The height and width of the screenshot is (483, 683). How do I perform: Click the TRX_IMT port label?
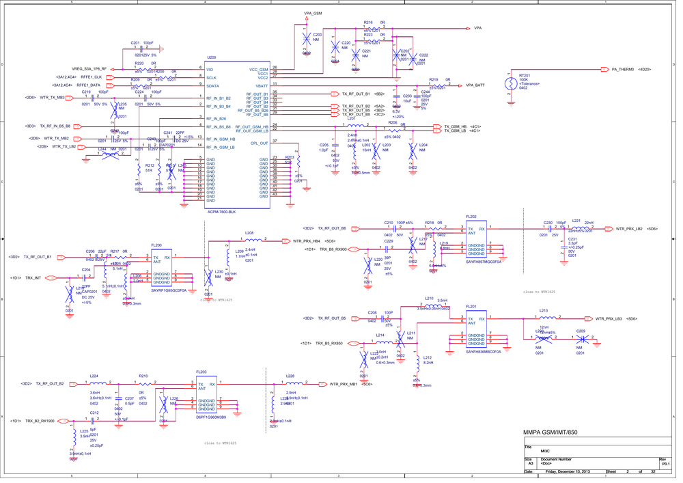[x=33, y=278]
